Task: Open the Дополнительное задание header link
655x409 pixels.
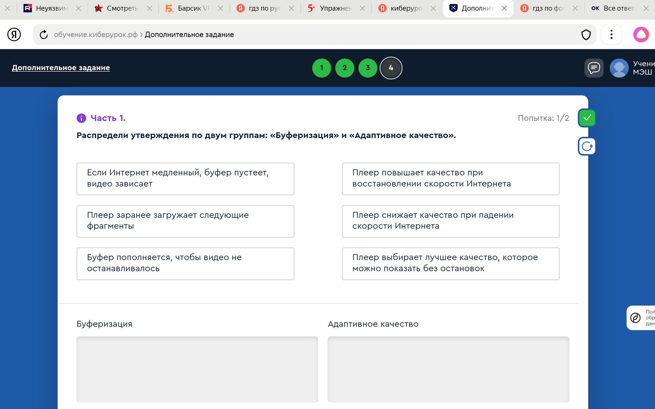Action: (61, 67)
